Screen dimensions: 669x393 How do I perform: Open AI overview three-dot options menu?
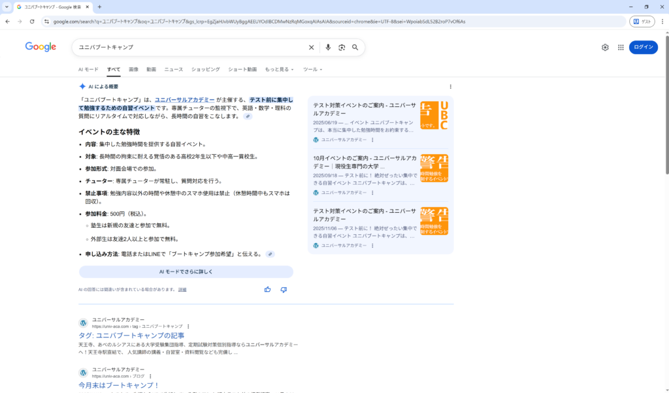click(x=450, y=86)
